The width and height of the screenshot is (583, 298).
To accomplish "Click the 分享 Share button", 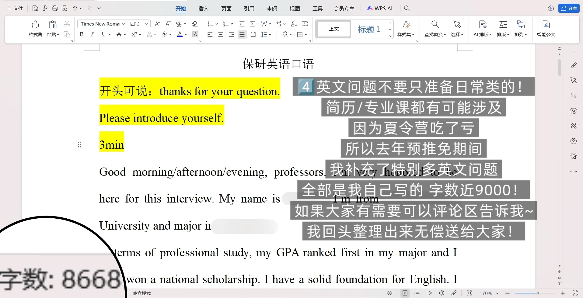I will point(569,8).
